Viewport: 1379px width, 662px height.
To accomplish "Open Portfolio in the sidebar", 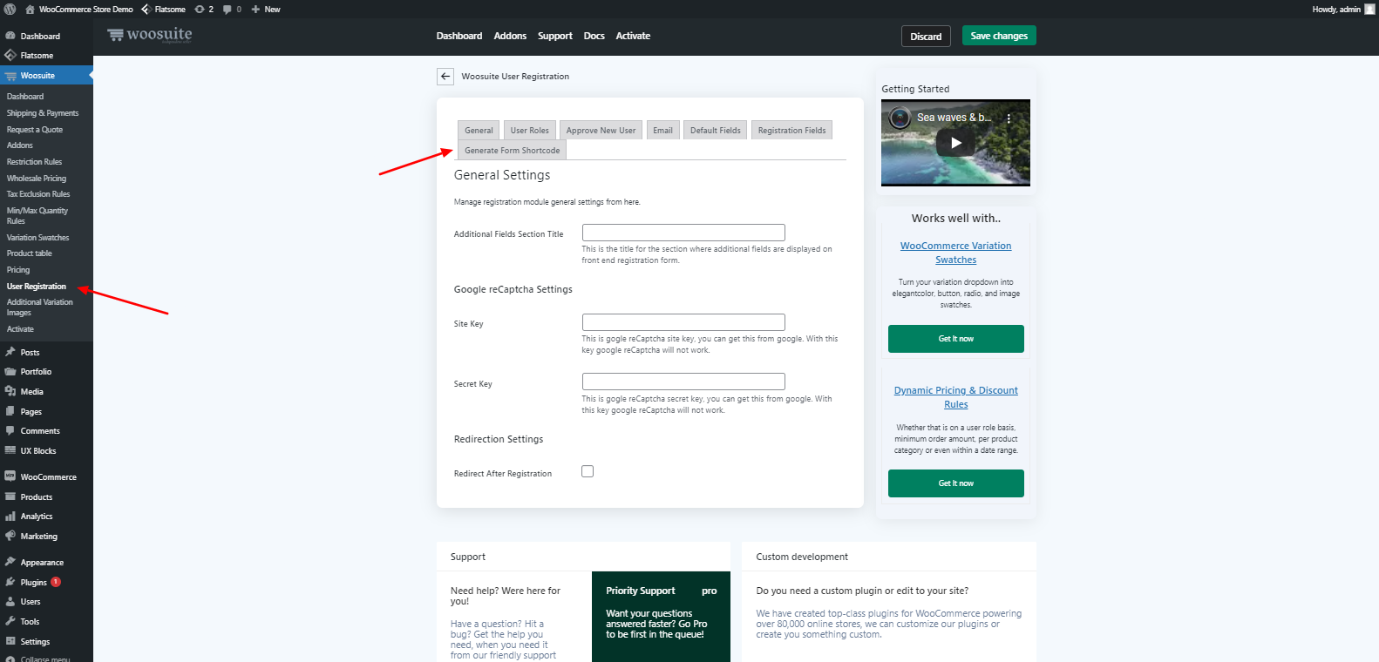I will (36, 372).
